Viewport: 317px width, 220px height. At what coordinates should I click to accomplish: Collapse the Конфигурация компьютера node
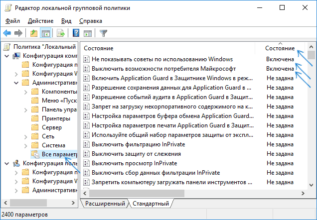(x=7, y=56)
